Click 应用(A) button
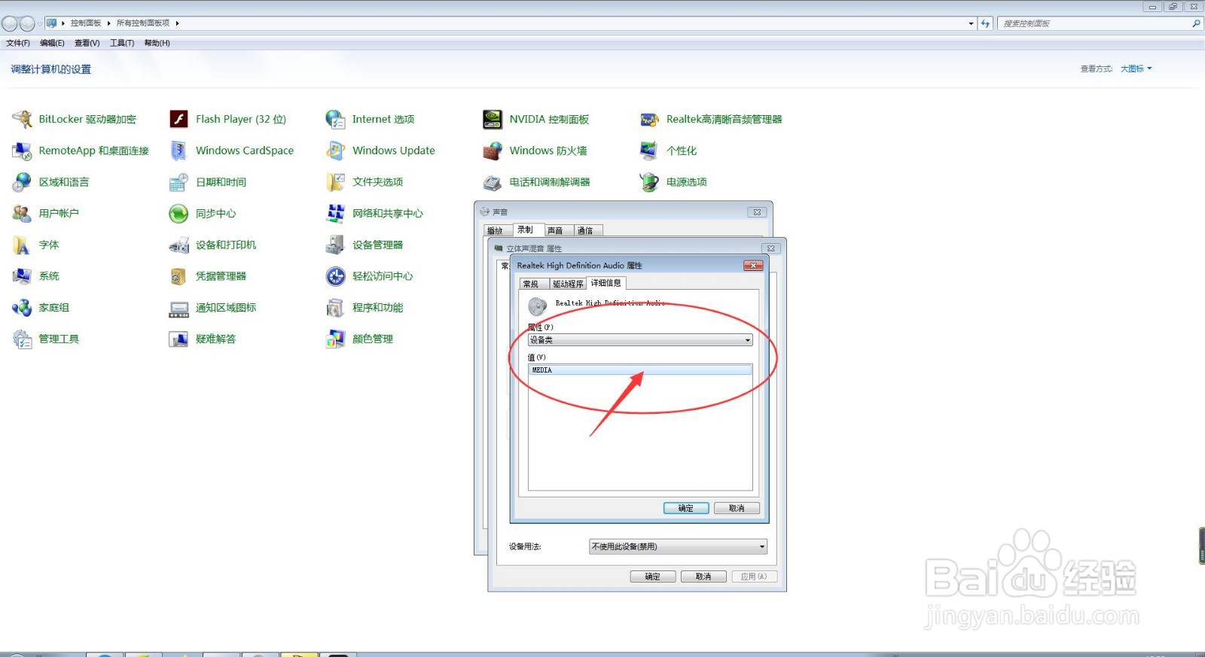 coord(754,576)
